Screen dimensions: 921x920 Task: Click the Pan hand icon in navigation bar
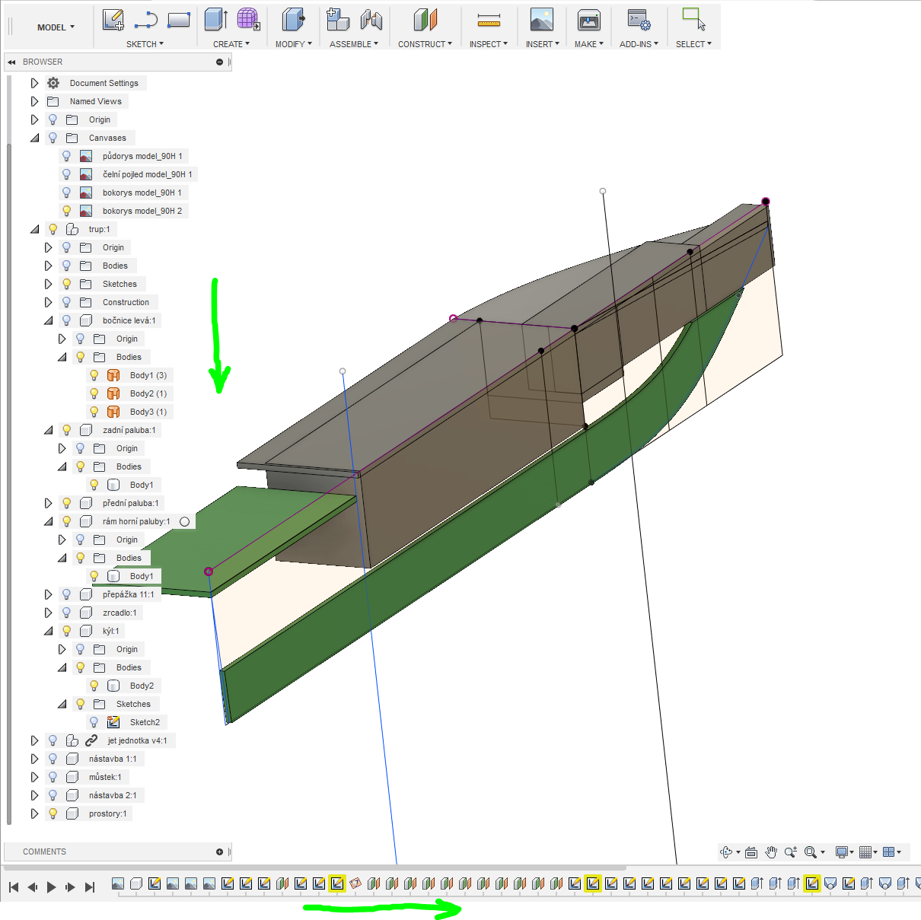click(771, 852)
